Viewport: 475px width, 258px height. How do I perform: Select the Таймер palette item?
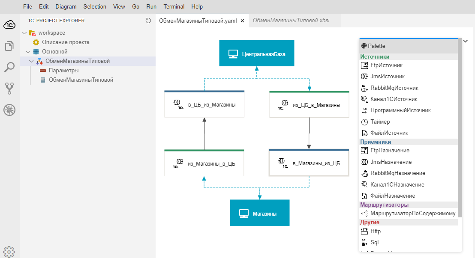pos(380,122)
